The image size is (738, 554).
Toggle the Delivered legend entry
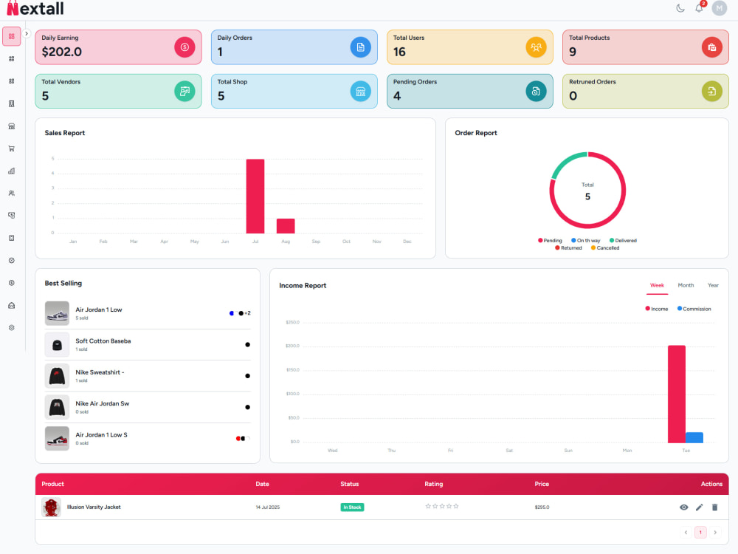623,240
